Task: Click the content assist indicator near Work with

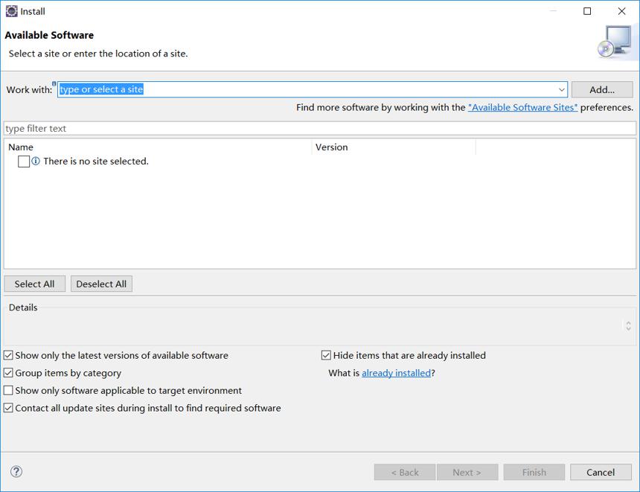Action: (54, 83)
